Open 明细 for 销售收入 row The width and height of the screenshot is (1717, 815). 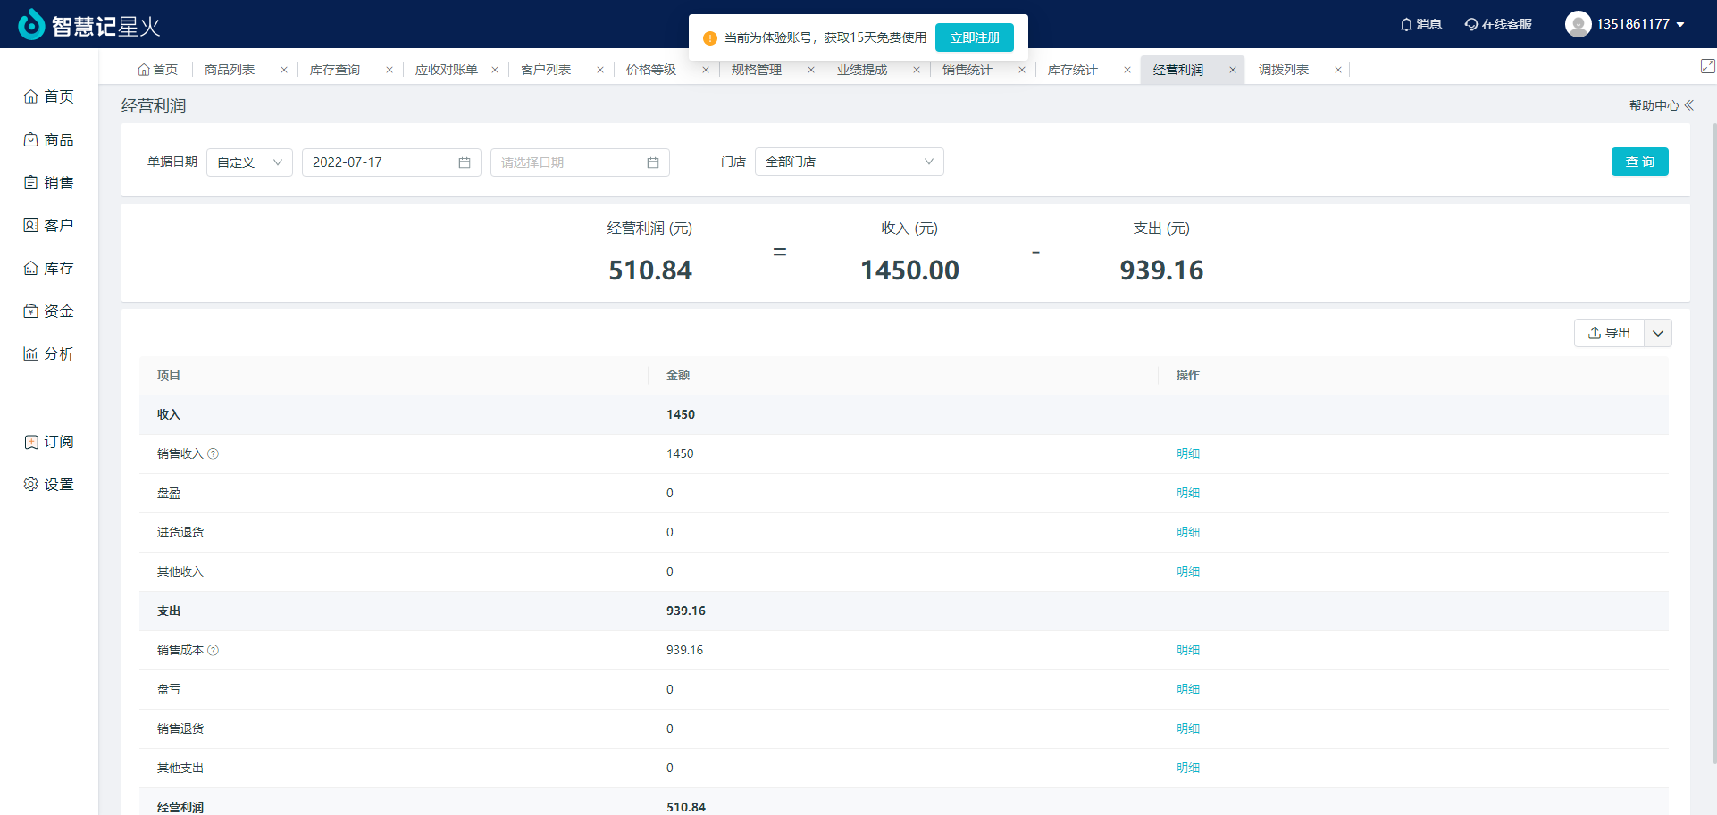pos(1188,453)
